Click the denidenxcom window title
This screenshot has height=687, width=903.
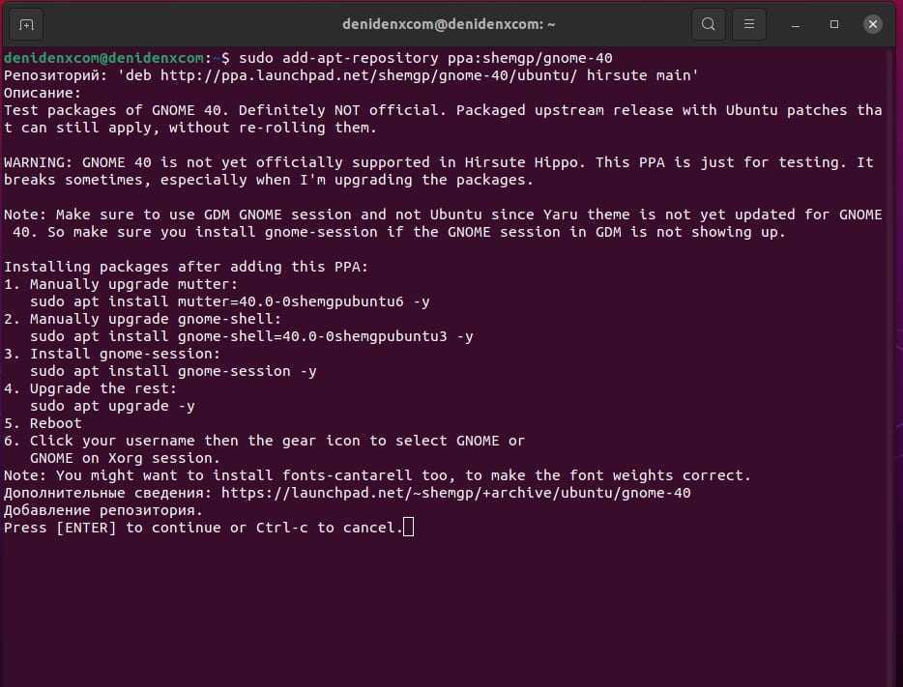click(x=449, y=24)
